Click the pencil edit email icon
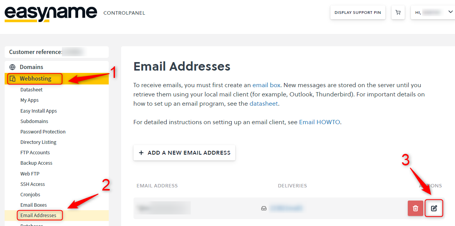Image resolution: width=455 pixels, height=226 pixels. pyautogui.click(x=434, y=208)
